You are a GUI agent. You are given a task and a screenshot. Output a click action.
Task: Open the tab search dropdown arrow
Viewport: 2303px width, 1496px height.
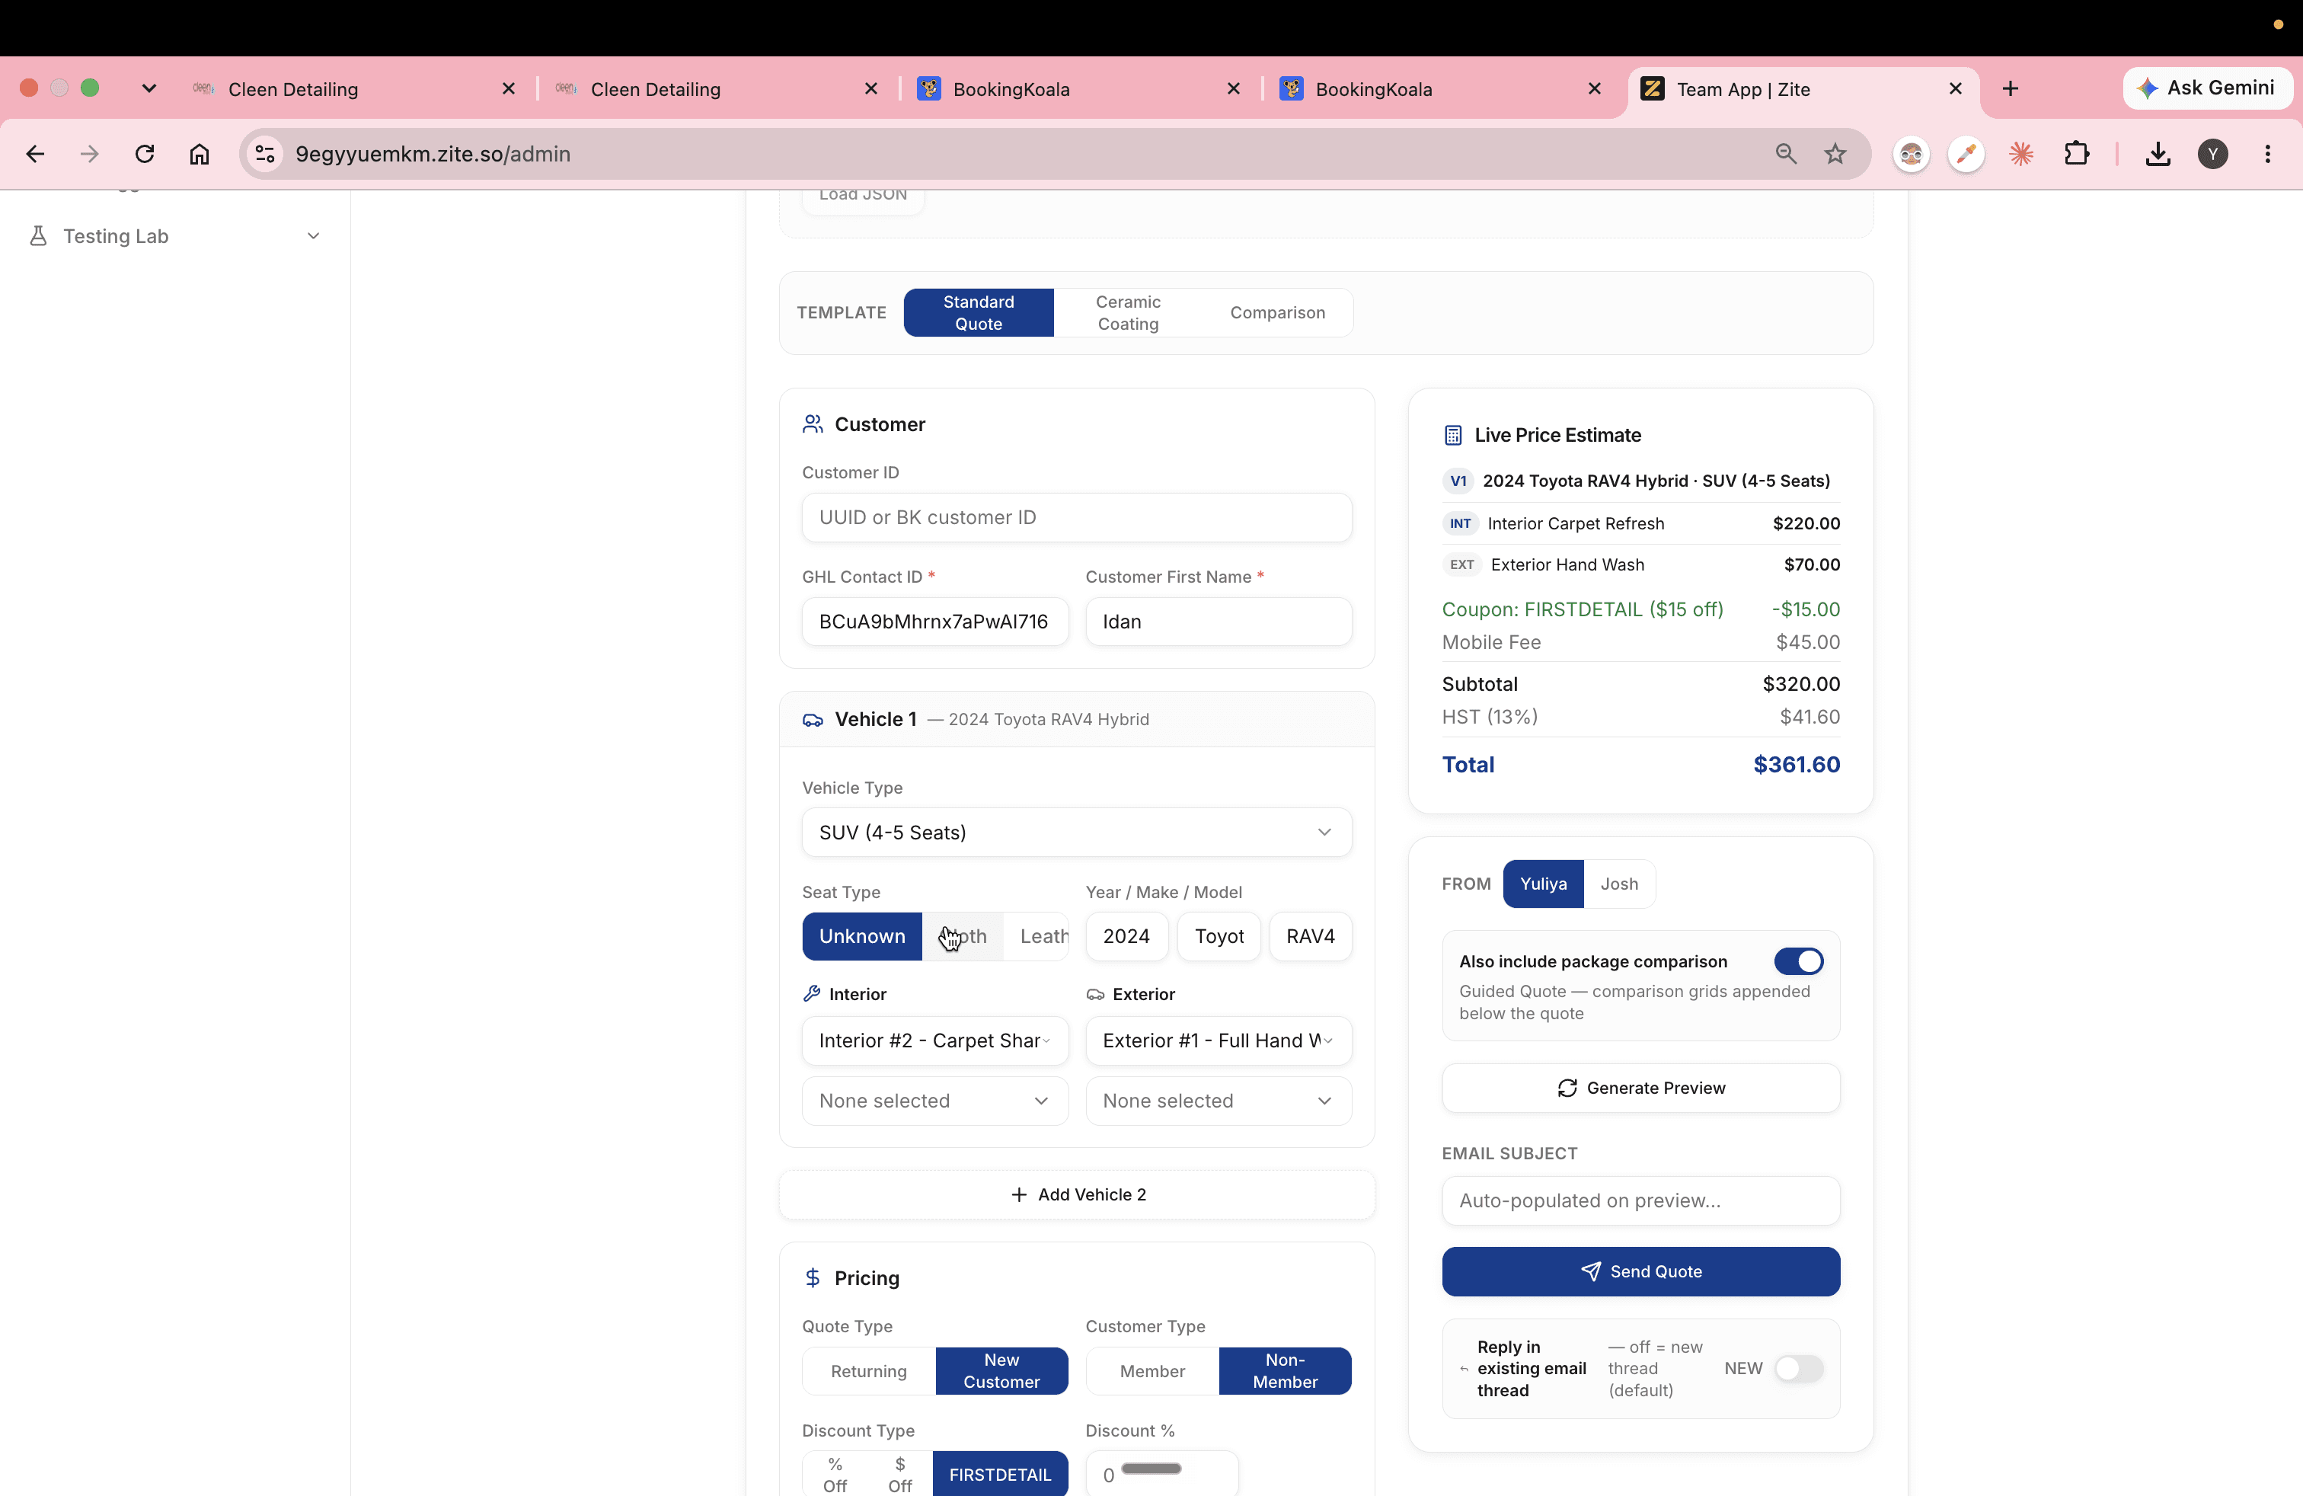[148, 89]
